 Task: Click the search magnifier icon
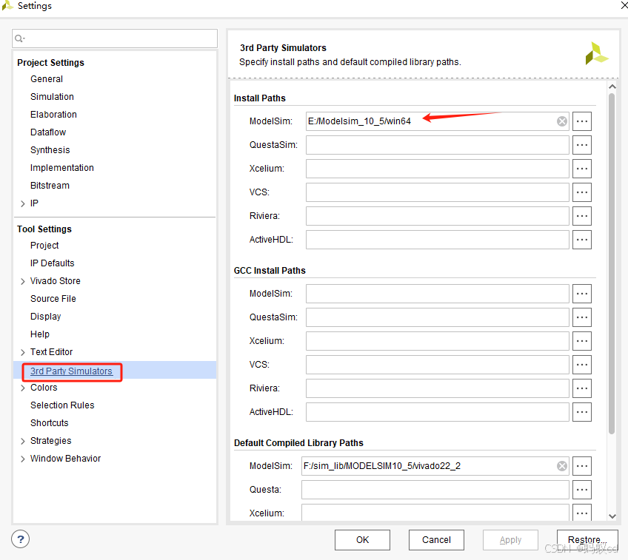pos(19,38)
